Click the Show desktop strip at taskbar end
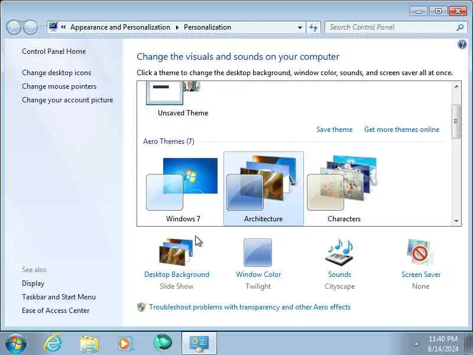Screen dimensions: 473x355 pyautogui.click(x=469, y=343)
